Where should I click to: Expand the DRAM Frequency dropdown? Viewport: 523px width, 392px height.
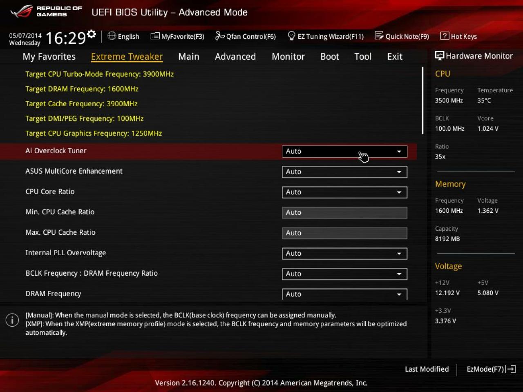[x=344, y=294]
